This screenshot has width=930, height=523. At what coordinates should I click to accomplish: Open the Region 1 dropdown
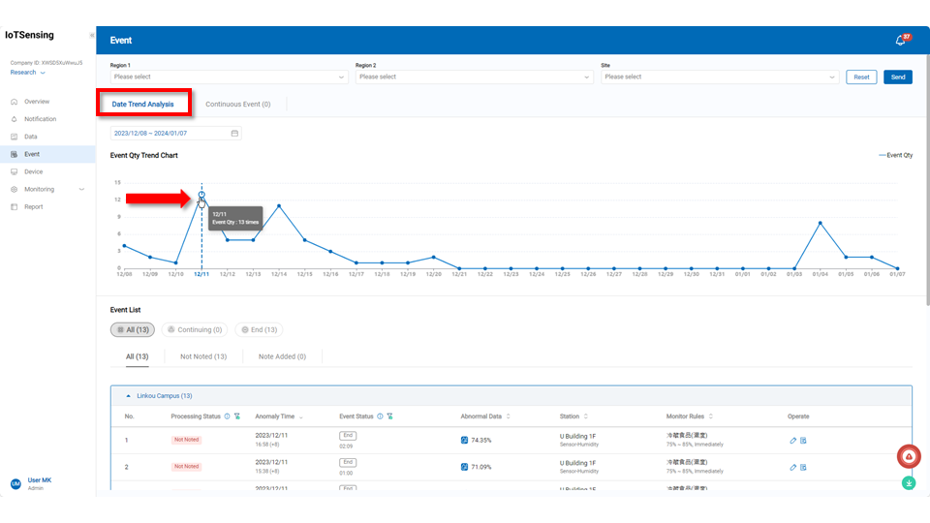click(x=228, y=77)
